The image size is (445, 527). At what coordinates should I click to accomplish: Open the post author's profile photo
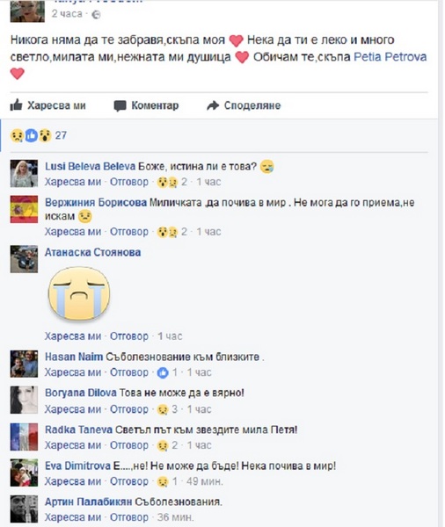coord(27,11)
